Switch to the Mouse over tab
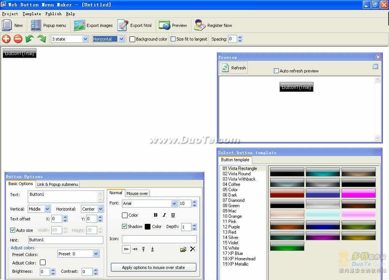Screen dimensions: 389x280 pos(137,193)
